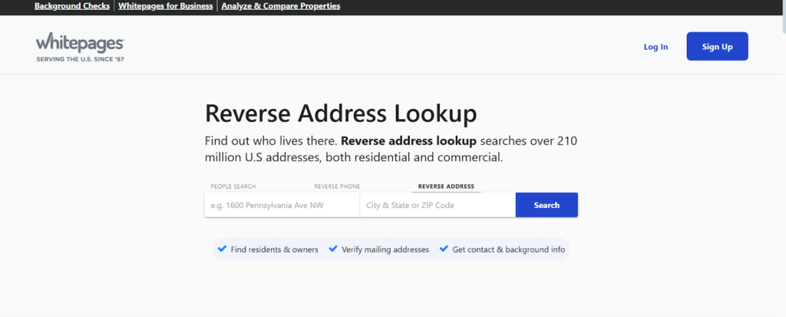The image size is (786, 317).
Task: Focus the City & State or ZIP field
Action: tap(438, 205)
